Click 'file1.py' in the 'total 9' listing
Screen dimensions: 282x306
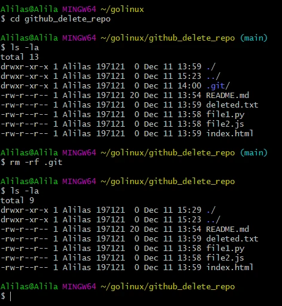click(x=225, y=249)
